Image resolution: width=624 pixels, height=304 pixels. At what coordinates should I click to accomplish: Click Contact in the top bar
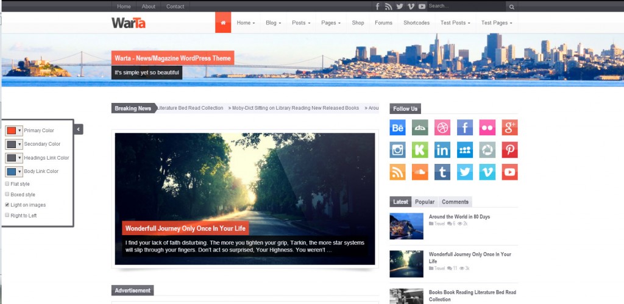(175, 6)
